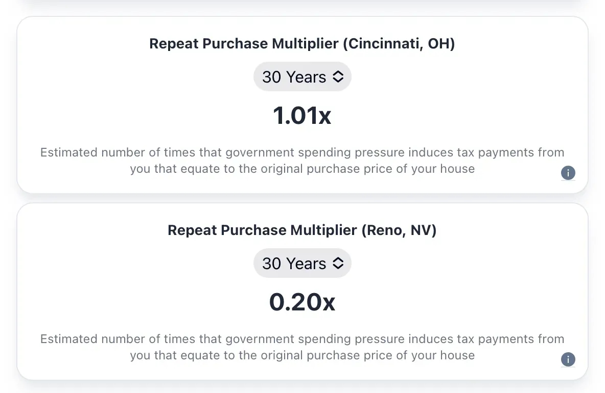This screenshot has height=393, width=605.
Task: Click the description text below the 1.01x value
Action: [x=302, y=160]
